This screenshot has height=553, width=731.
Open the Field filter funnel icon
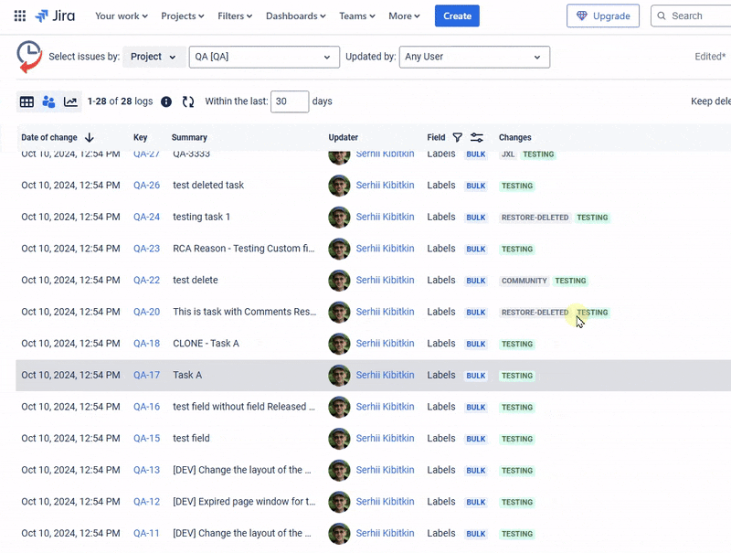pos(458,137)
